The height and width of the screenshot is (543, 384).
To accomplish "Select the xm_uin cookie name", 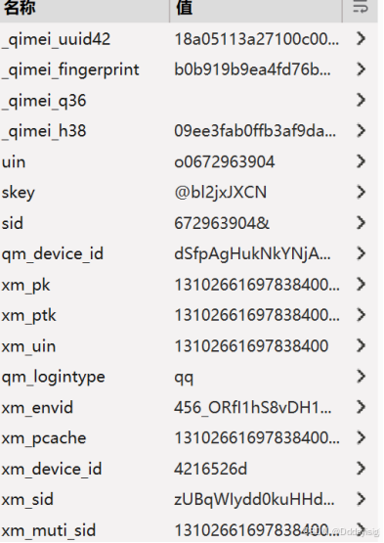I will 28,346.
